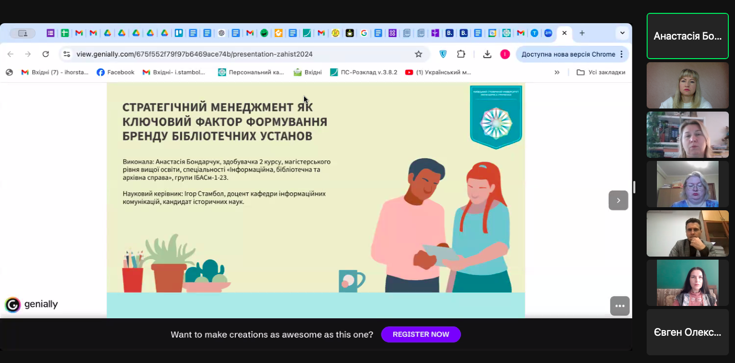735x363 pixels.
Task: Click the REGISTER NOW button
Action: point(421,334)
